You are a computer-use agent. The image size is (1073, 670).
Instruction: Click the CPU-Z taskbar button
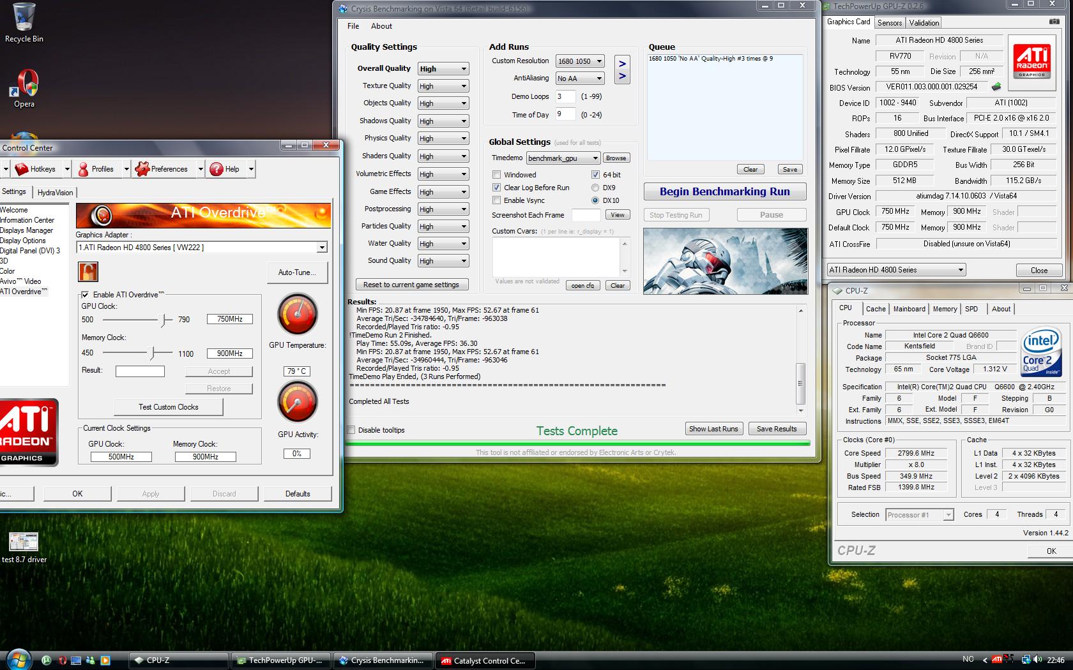click(179, 660)
